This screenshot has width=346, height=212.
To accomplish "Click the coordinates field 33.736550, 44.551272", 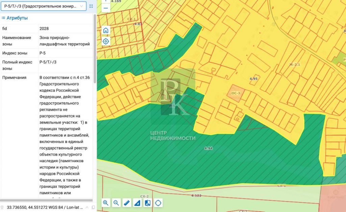I will click(45, 207).
